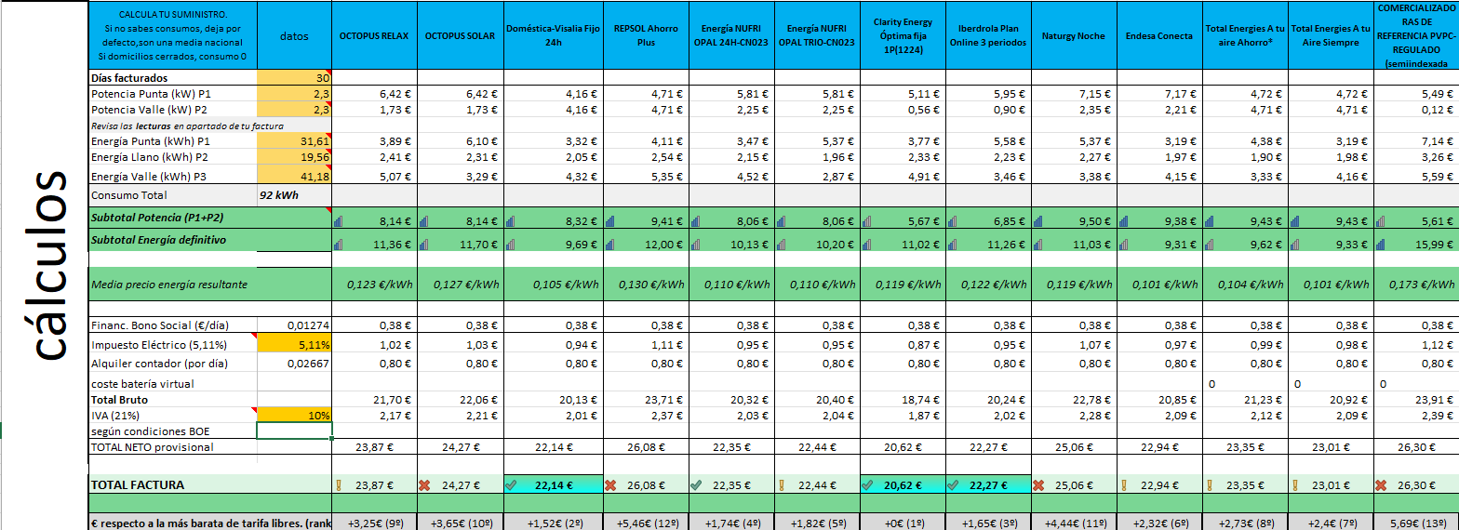The width and height of the screenshot is (1459, 530).
Task: Click the "Naturgy Noche" column header
Action: 1075,35
